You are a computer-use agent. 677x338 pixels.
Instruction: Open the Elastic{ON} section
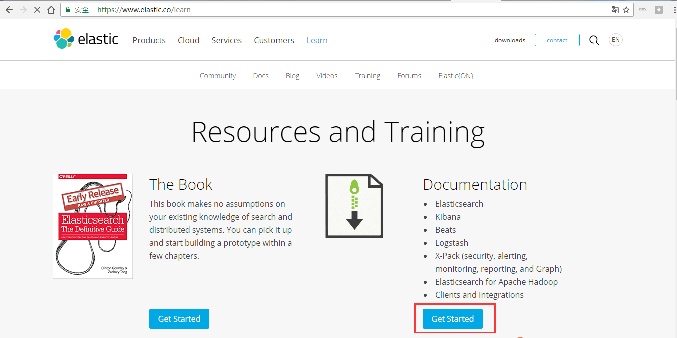click(456, 76)
